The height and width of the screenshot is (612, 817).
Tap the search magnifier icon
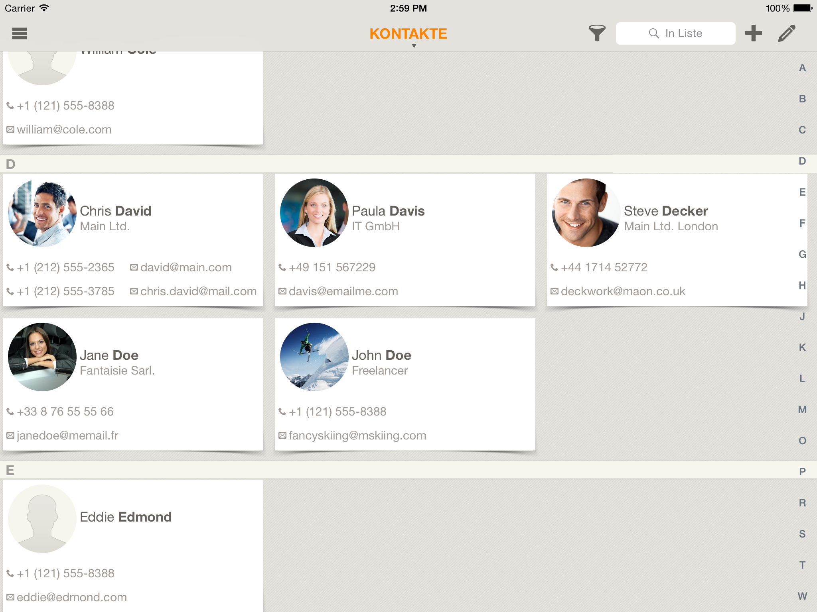click(654, 33)
